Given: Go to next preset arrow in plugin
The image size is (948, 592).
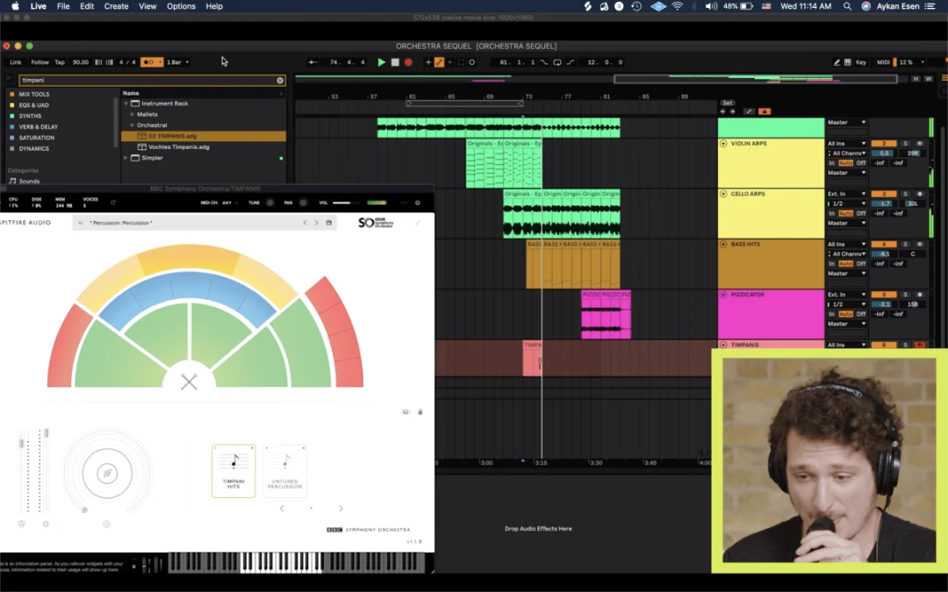Looking at the screenshot, I should point(316,223).
